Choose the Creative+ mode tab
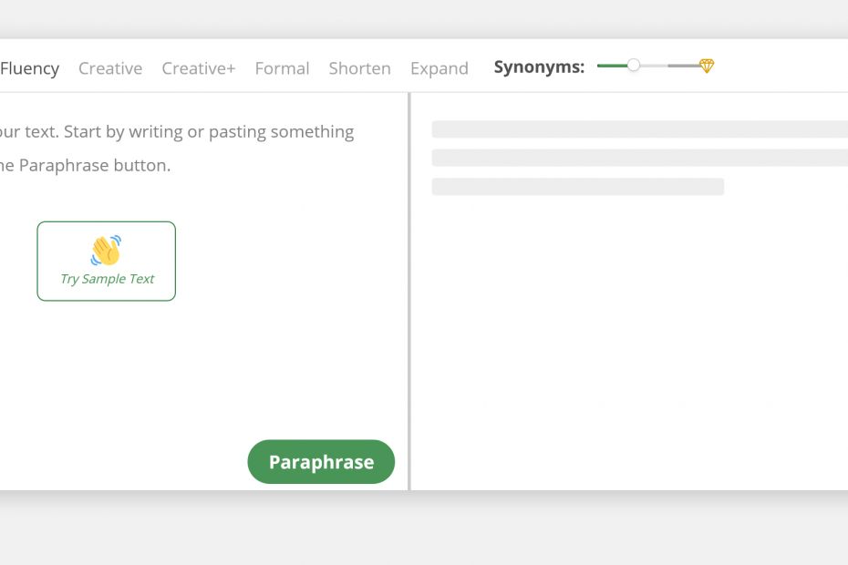 click(x=199, y=68)
